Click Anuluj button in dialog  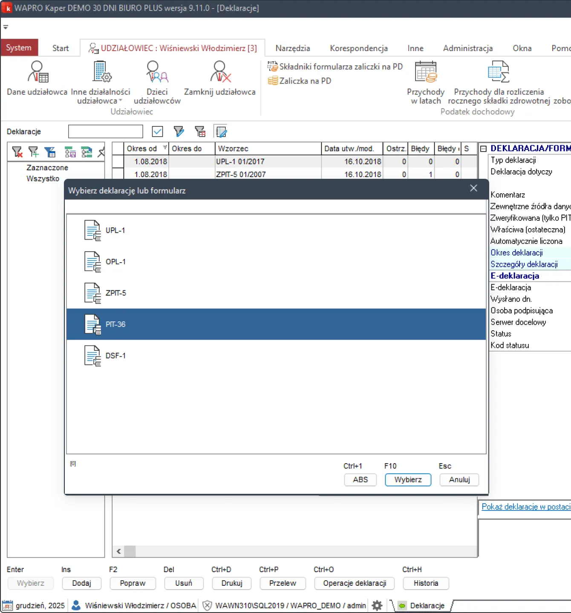pos(459,480)
